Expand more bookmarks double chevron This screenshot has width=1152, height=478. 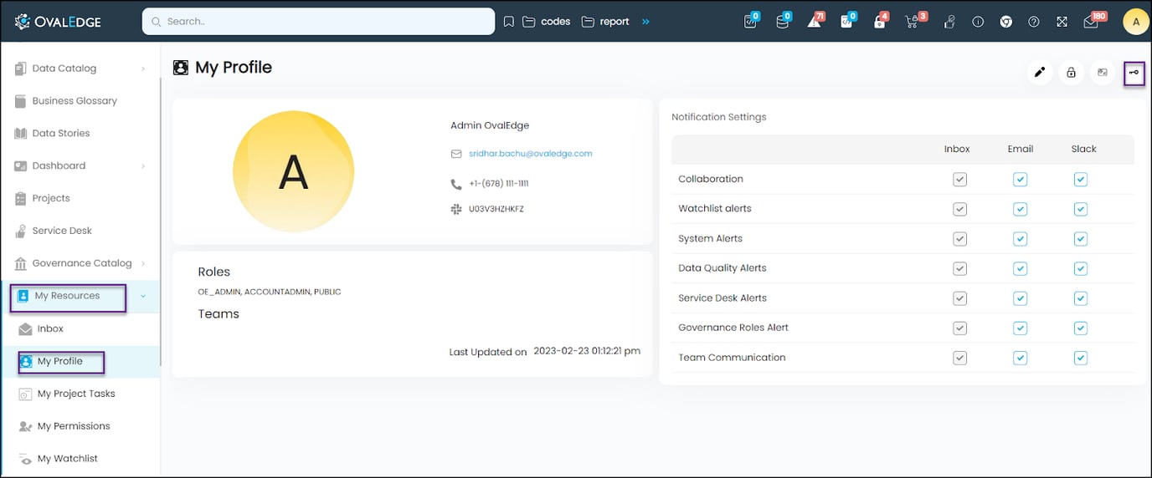(x=645, y=22)
